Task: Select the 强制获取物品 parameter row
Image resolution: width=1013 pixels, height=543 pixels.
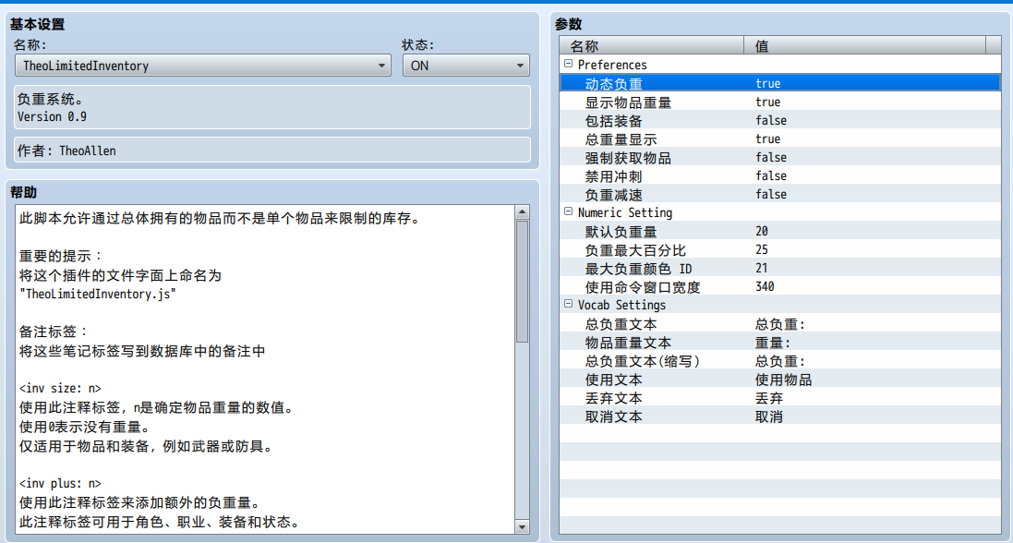Action: (x=779, y=158)
